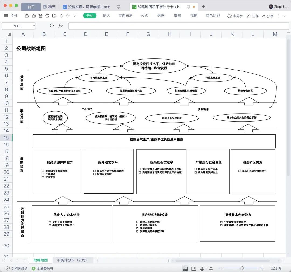
Task: Export to PDF using toolbar icon
Action: [40, 16]
